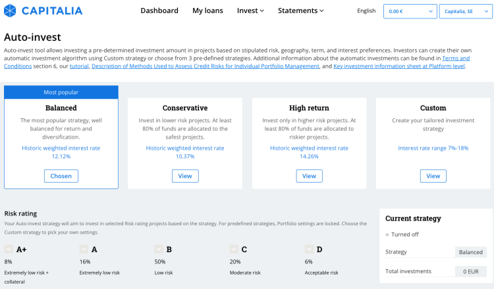Toggle the A risk rating checkbox
494x289 pixels.
[x=84, y=249]
